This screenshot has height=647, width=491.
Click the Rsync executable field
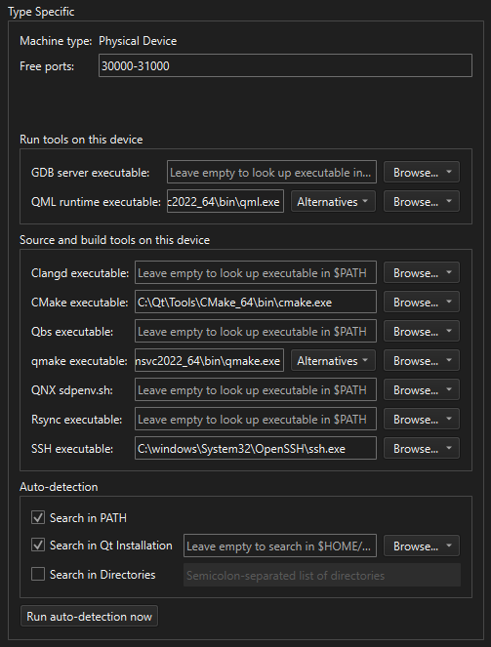tap(256, 420)
